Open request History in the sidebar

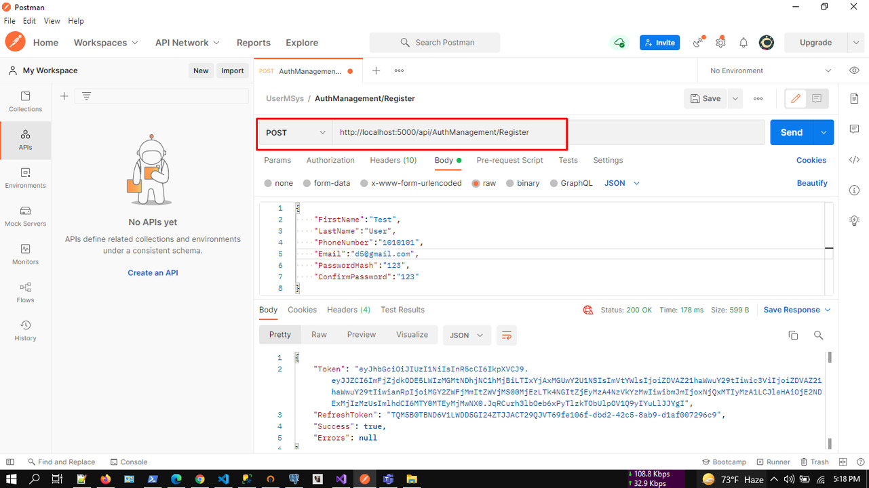coord(25,330)
